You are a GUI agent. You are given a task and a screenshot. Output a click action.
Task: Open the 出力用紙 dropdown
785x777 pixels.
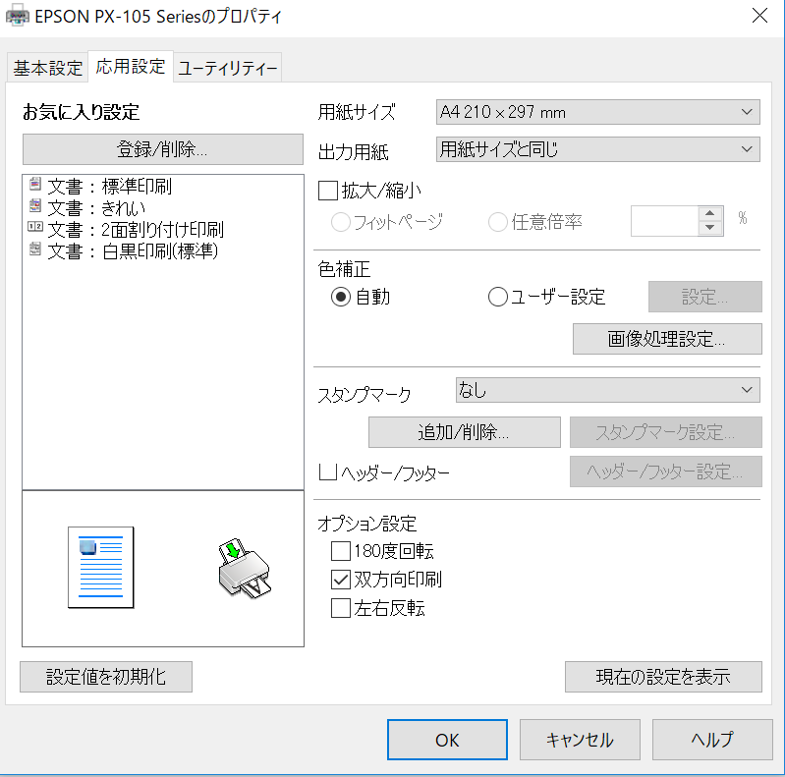[x=597, y=149]
